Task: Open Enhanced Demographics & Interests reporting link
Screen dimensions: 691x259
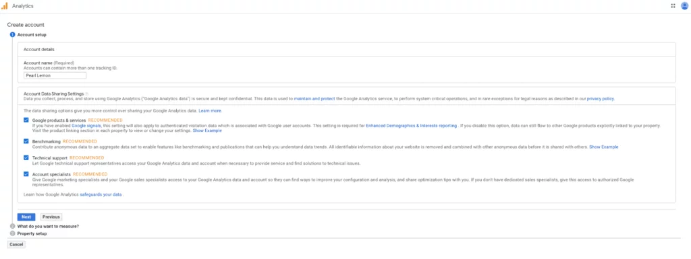Action: [x=411, y=126]
